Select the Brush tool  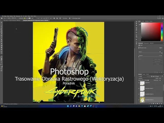(x=2, y=38)
